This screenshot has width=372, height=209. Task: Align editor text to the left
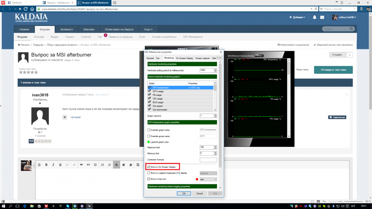pyautogui.click(x=116, y=165)
